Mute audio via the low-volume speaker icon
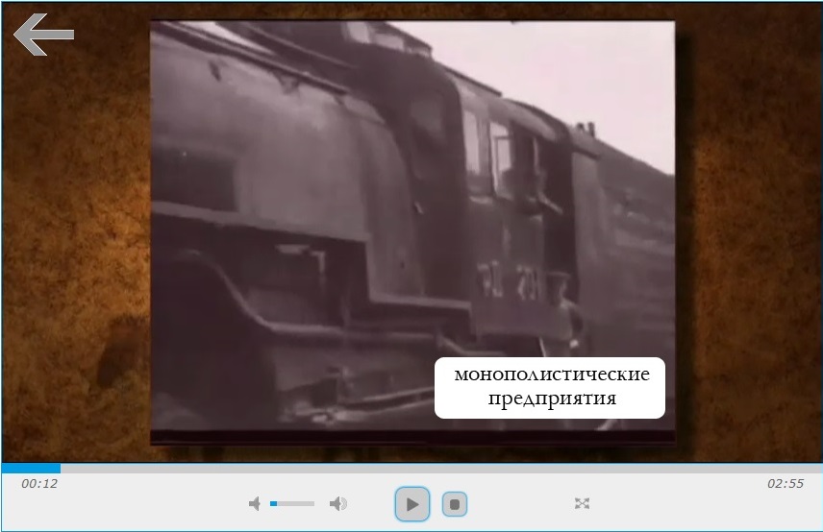The width and height of the screenshot is (823, 532). point(255,504)
